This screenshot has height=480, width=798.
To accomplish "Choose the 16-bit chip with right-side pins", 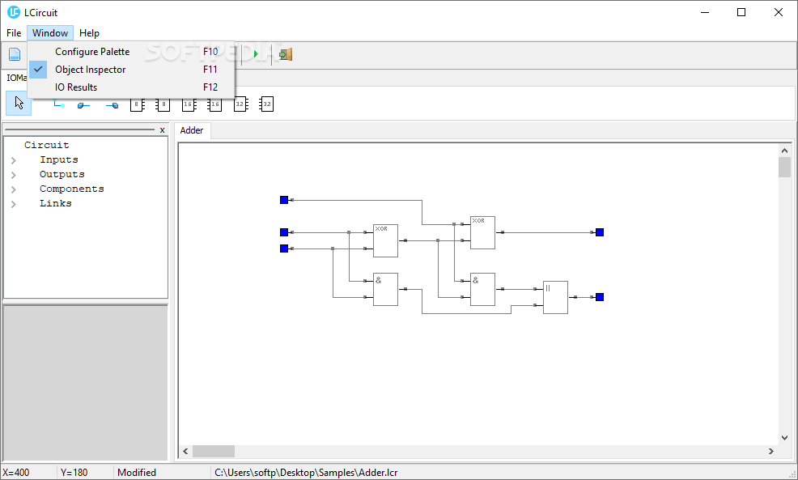I will [189, 104].
